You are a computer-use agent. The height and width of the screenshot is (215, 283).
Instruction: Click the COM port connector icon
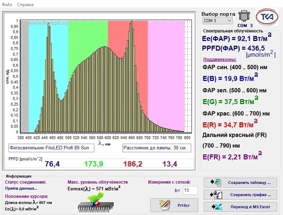click(x=244, y=16)
